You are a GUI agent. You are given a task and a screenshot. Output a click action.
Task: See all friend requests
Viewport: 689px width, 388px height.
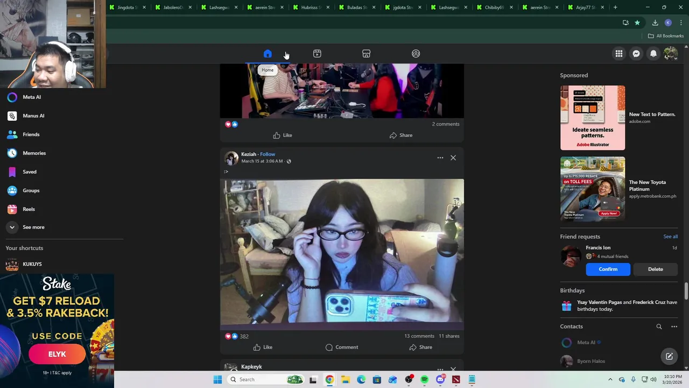(670, 237)
